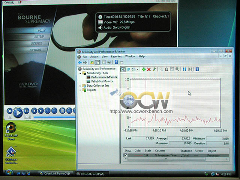Viewport: 240px width, 180px height.
Task: Click the Highlight pencil icon
Action: tap(154, 69)
